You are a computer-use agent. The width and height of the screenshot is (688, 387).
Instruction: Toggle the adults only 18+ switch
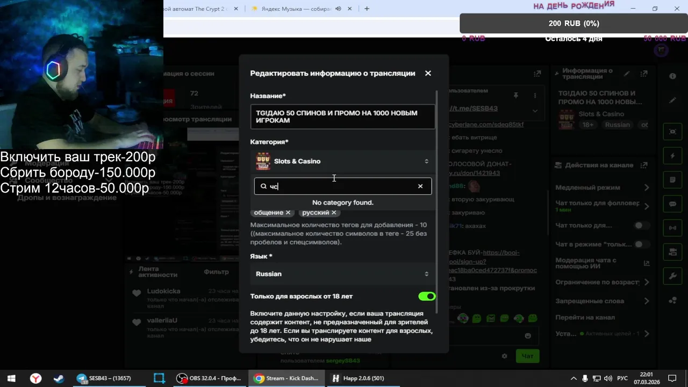pos(427,296)
